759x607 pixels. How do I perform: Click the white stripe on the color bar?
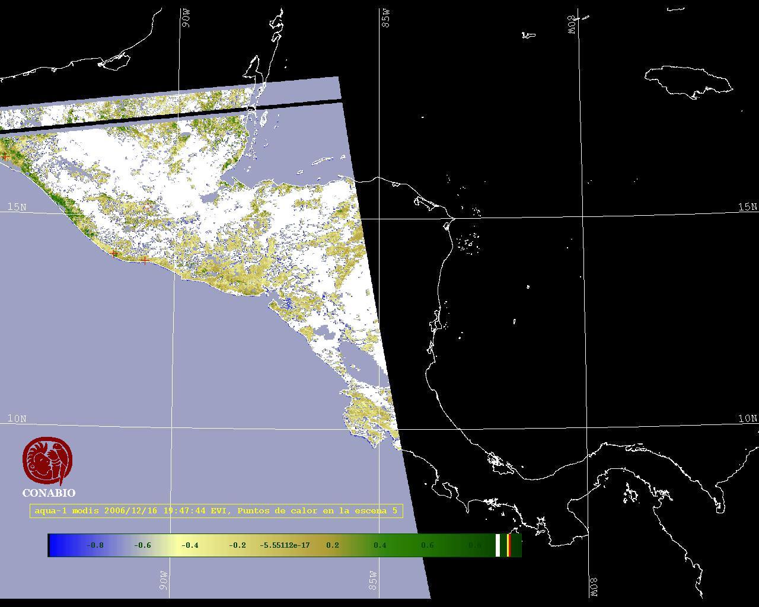(498, 545)
